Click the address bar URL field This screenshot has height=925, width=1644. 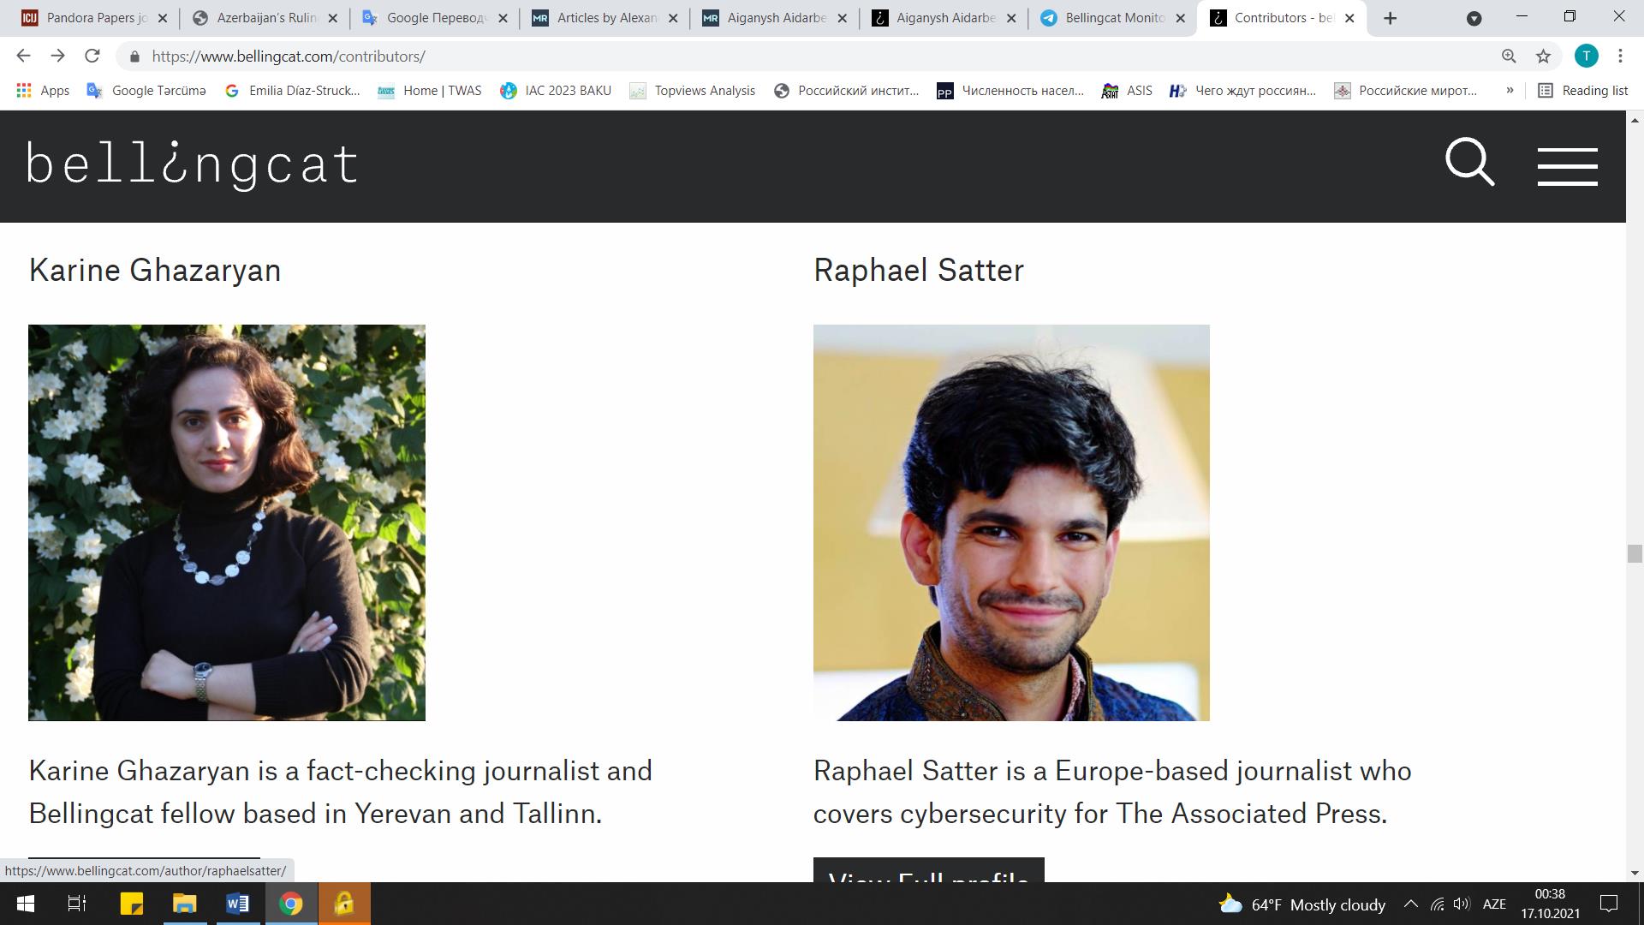pyautogui.click(x=813, y=57)
